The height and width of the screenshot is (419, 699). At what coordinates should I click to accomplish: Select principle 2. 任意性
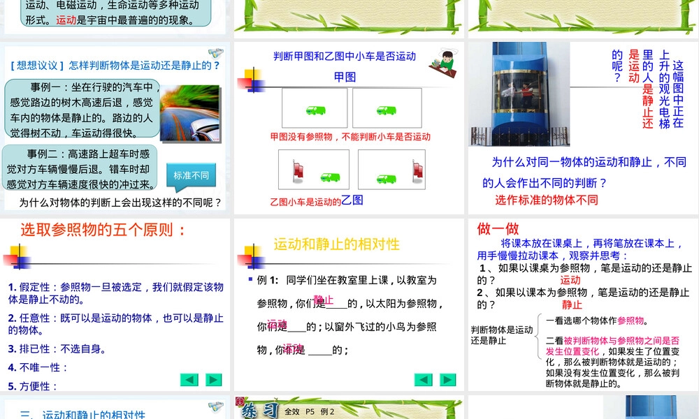coord(116,324)
